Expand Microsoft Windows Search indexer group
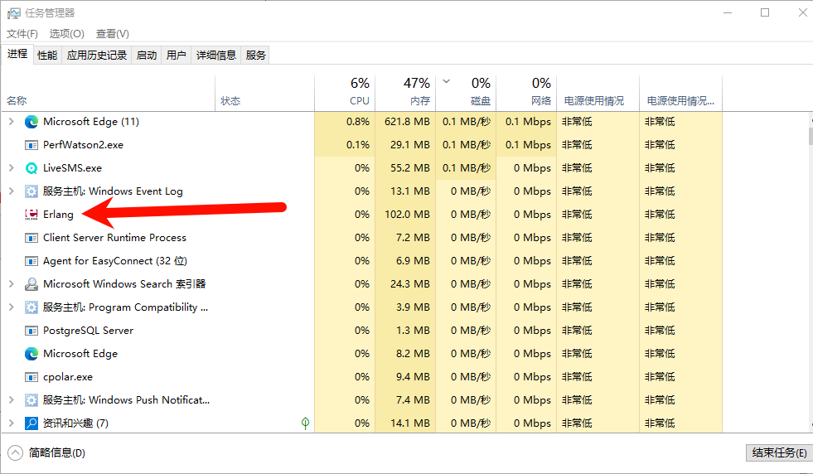 point(11,284)
